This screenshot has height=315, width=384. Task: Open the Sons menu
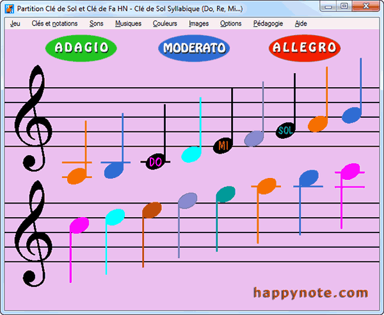pos(96,24)
